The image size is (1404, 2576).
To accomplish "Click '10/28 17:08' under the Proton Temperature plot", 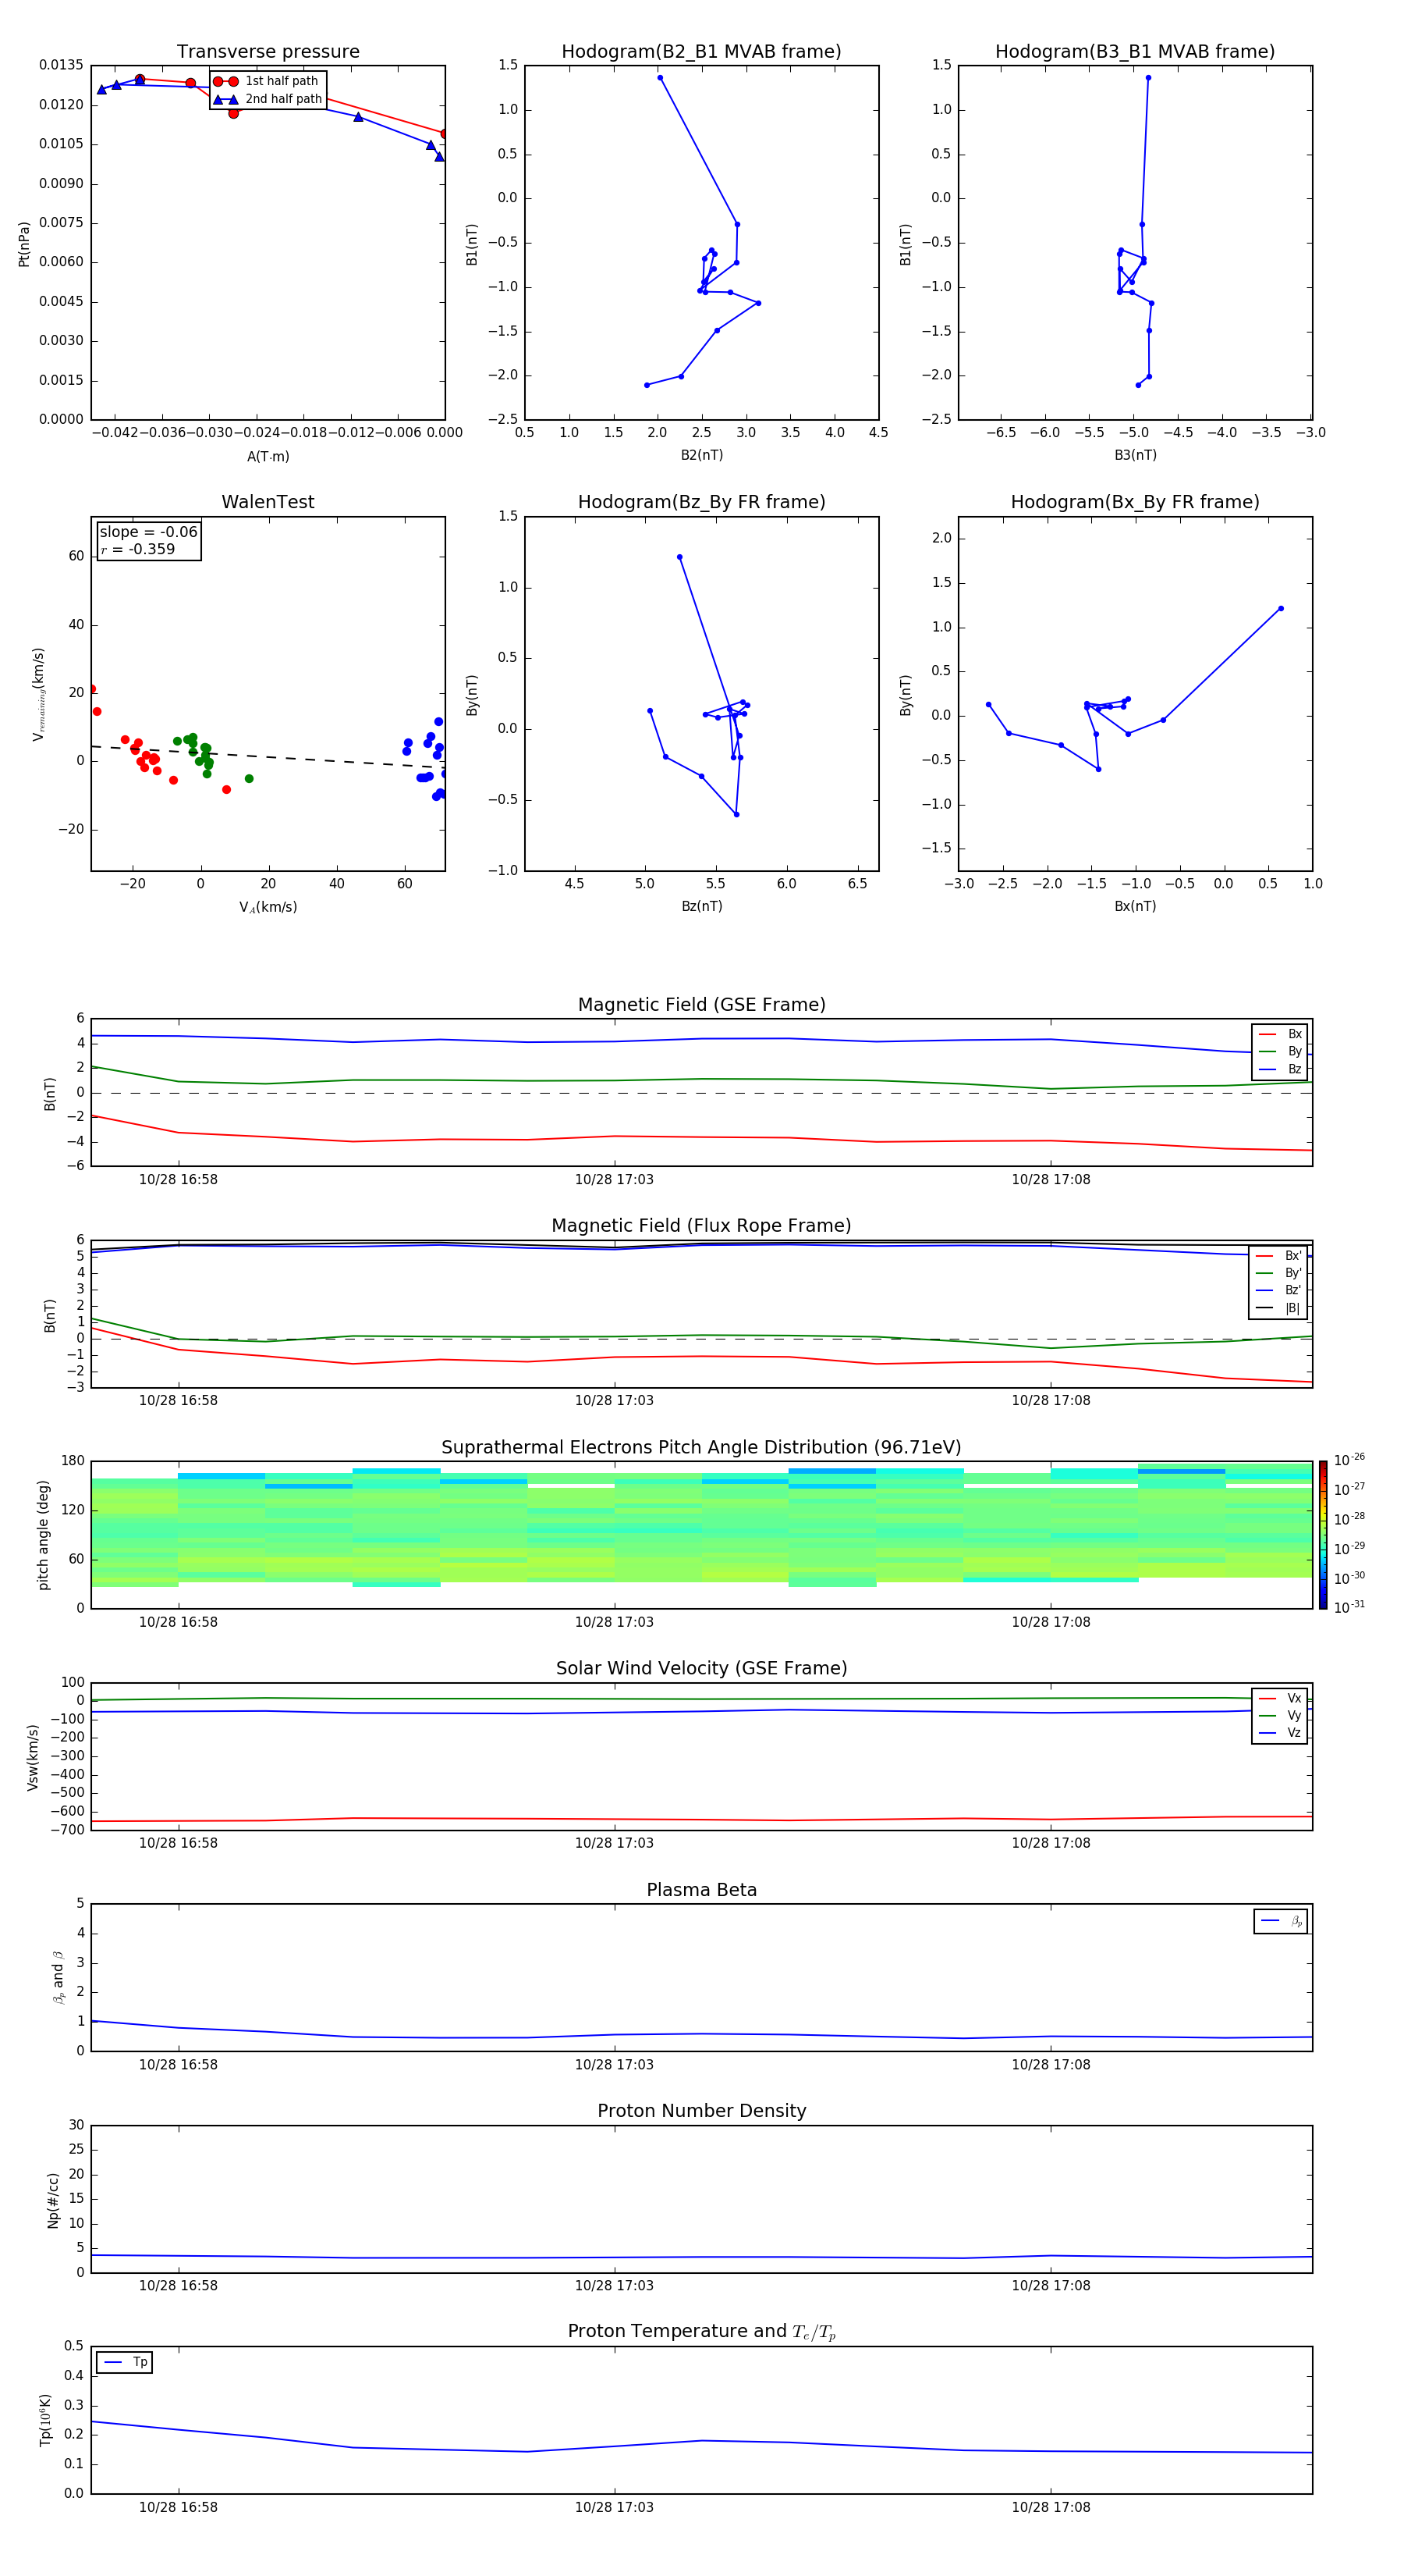I will (1050, 2507).
